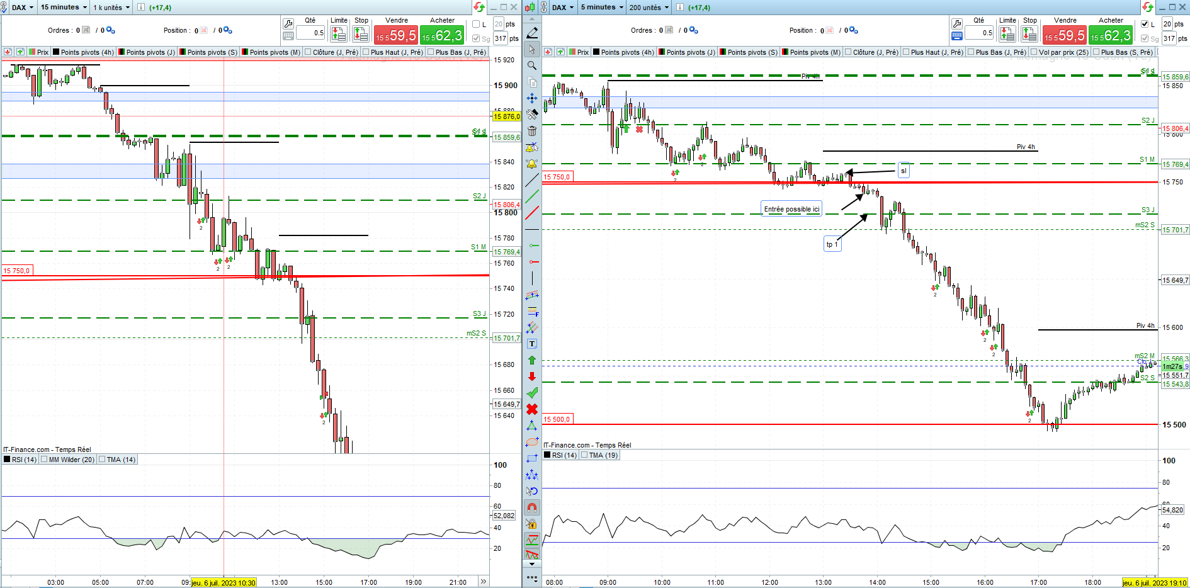Viewport: 1190px width, 588px height.
Task: Select the text annotation tool
Action: tap(532, 344)
